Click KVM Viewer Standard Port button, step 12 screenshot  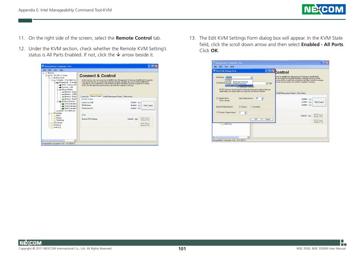145,125
